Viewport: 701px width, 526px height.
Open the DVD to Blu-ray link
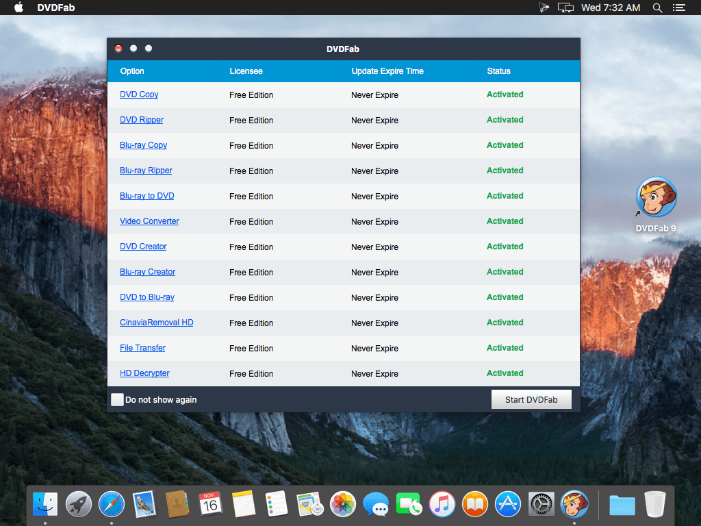tap(146, 297)
